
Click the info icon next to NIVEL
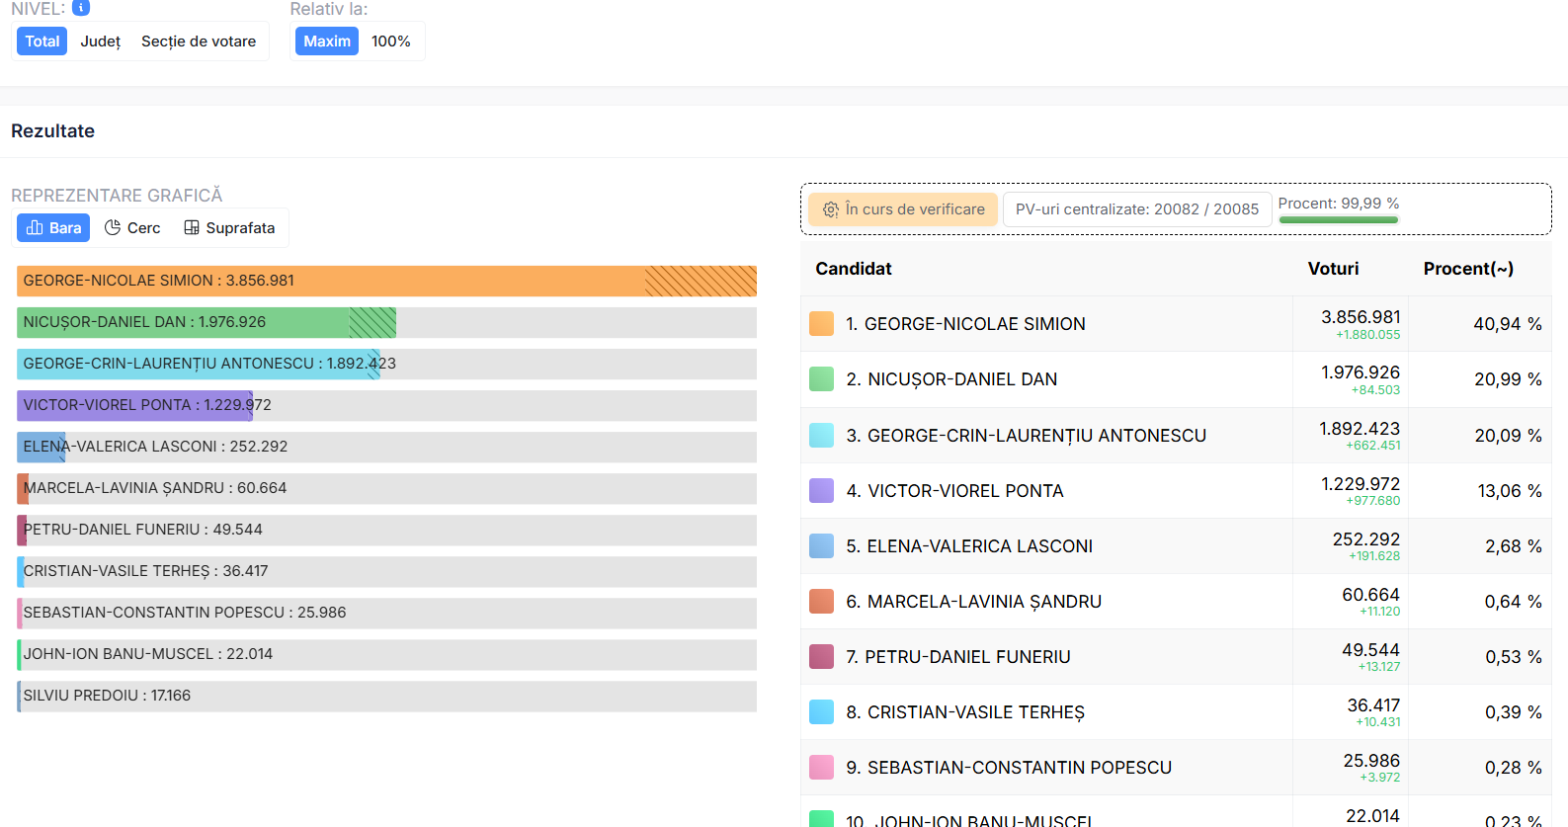click(x=81, y=8)
